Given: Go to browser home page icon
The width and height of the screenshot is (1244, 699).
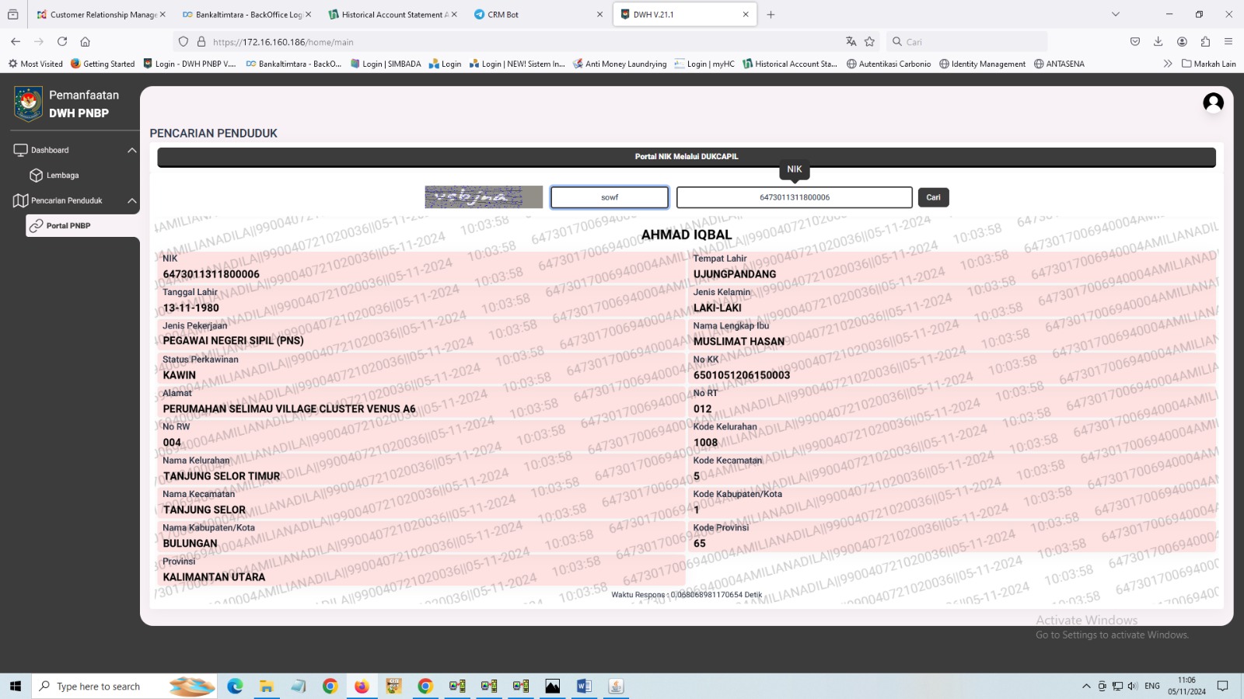Looking at the screenshot, I should coord(86,42).
